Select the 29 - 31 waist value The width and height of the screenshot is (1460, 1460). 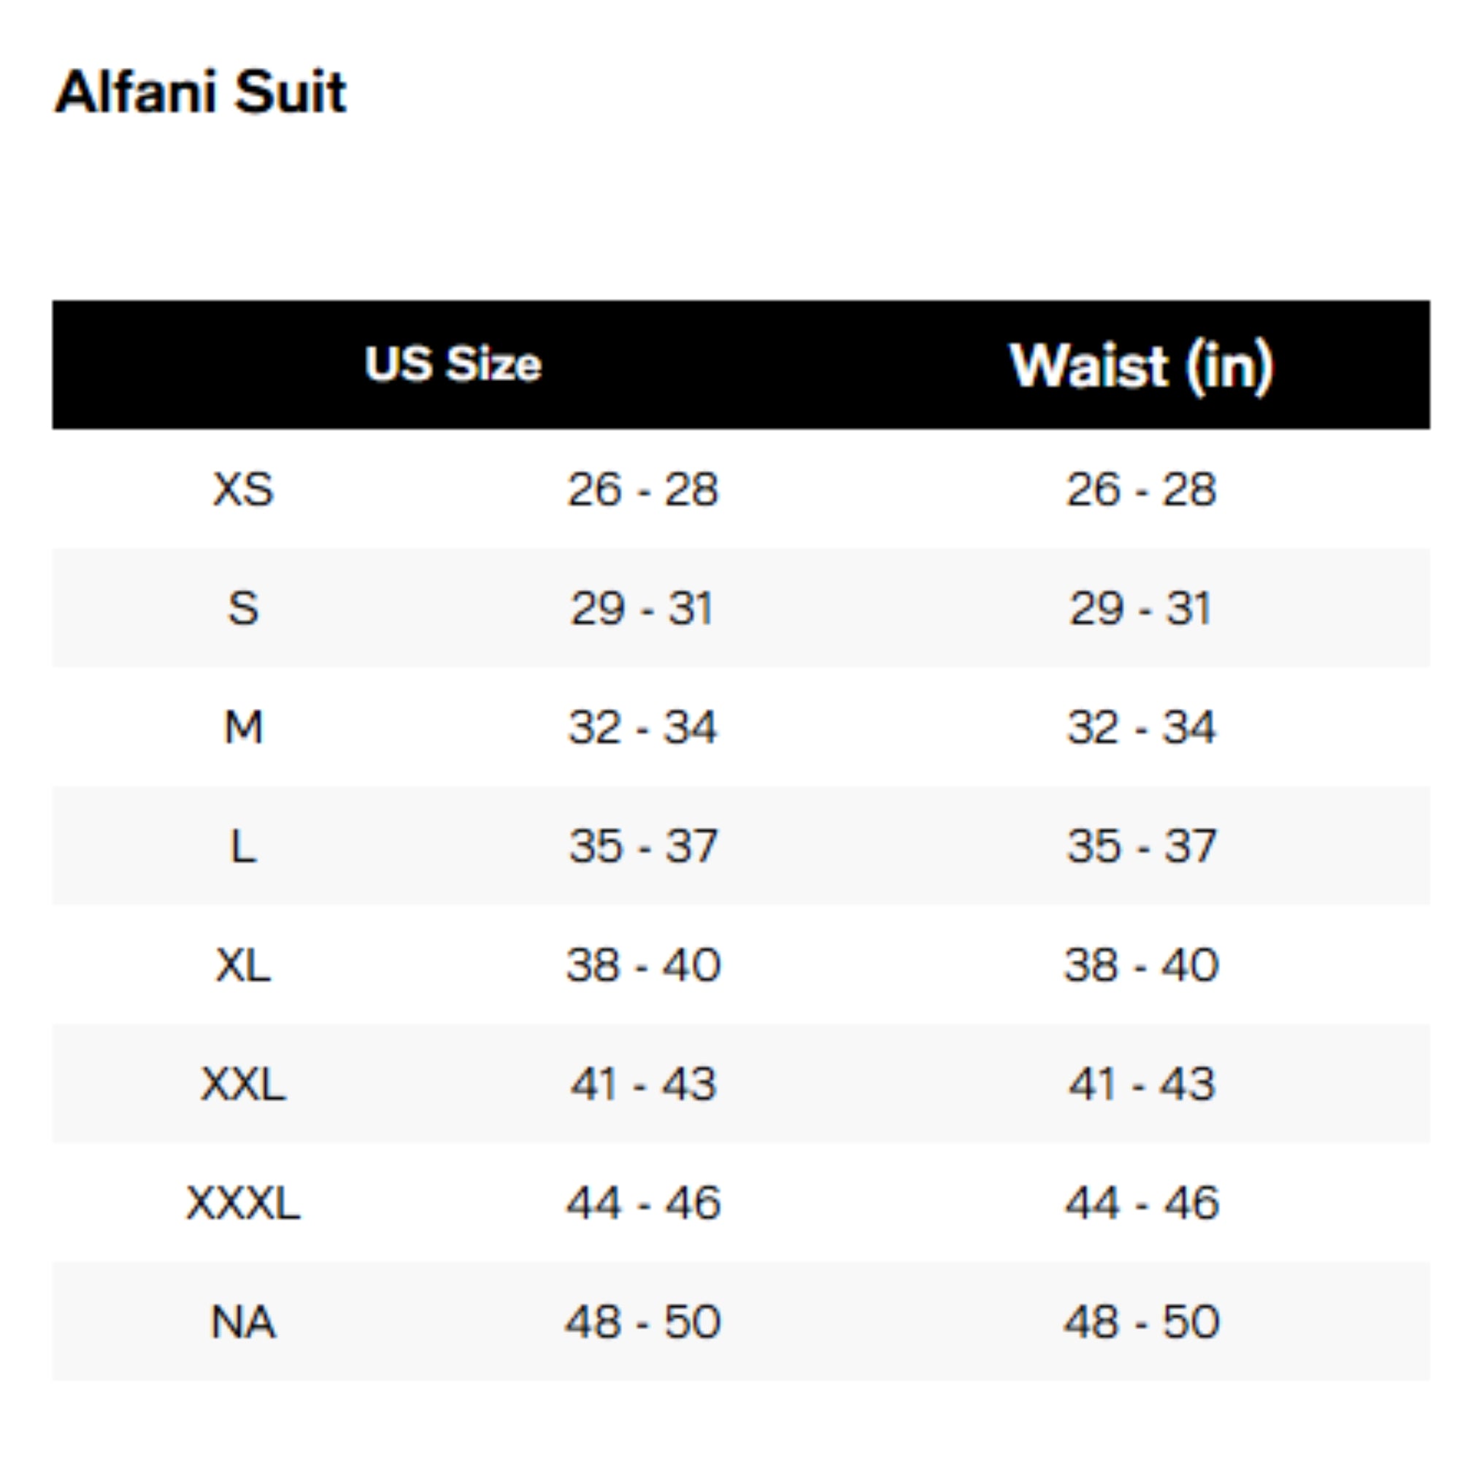tap(1141, 608)
